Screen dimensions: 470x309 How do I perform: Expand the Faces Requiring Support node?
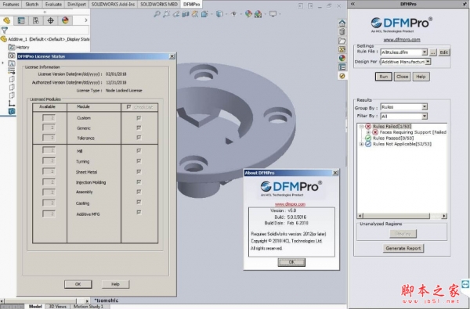[x=368, y=132]
